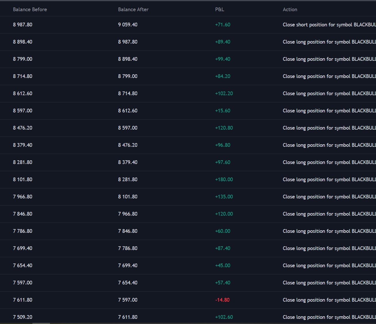Click the +45.00 P&L value

coord(223,266)
